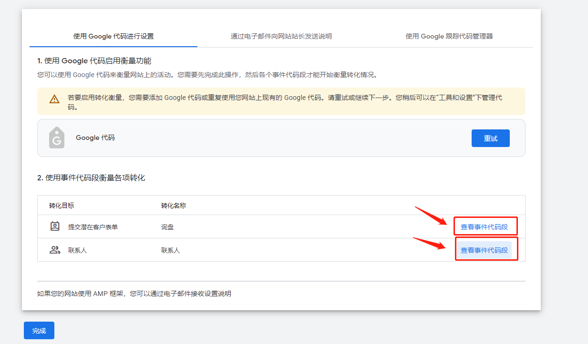The height and width of the screenshot is (344, 588).
Task: Click the AMP 框架 email instructions note
Action: pyautogui.click(x=134, y=294)
